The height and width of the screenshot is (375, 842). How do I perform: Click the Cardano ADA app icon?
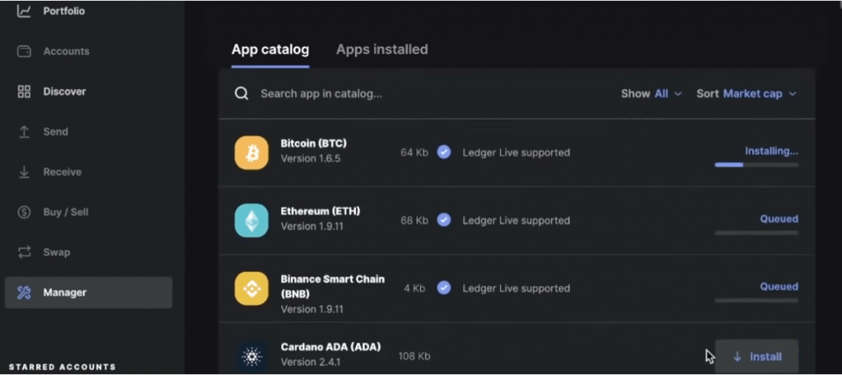click(252, 356)
